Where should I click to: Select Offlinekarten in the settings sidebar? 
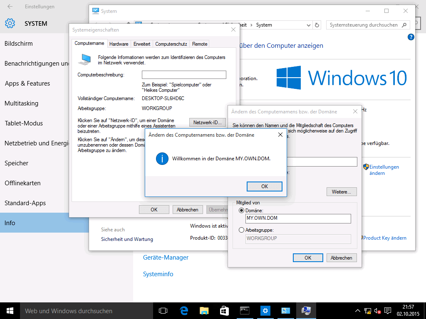[x=22, y=183]
